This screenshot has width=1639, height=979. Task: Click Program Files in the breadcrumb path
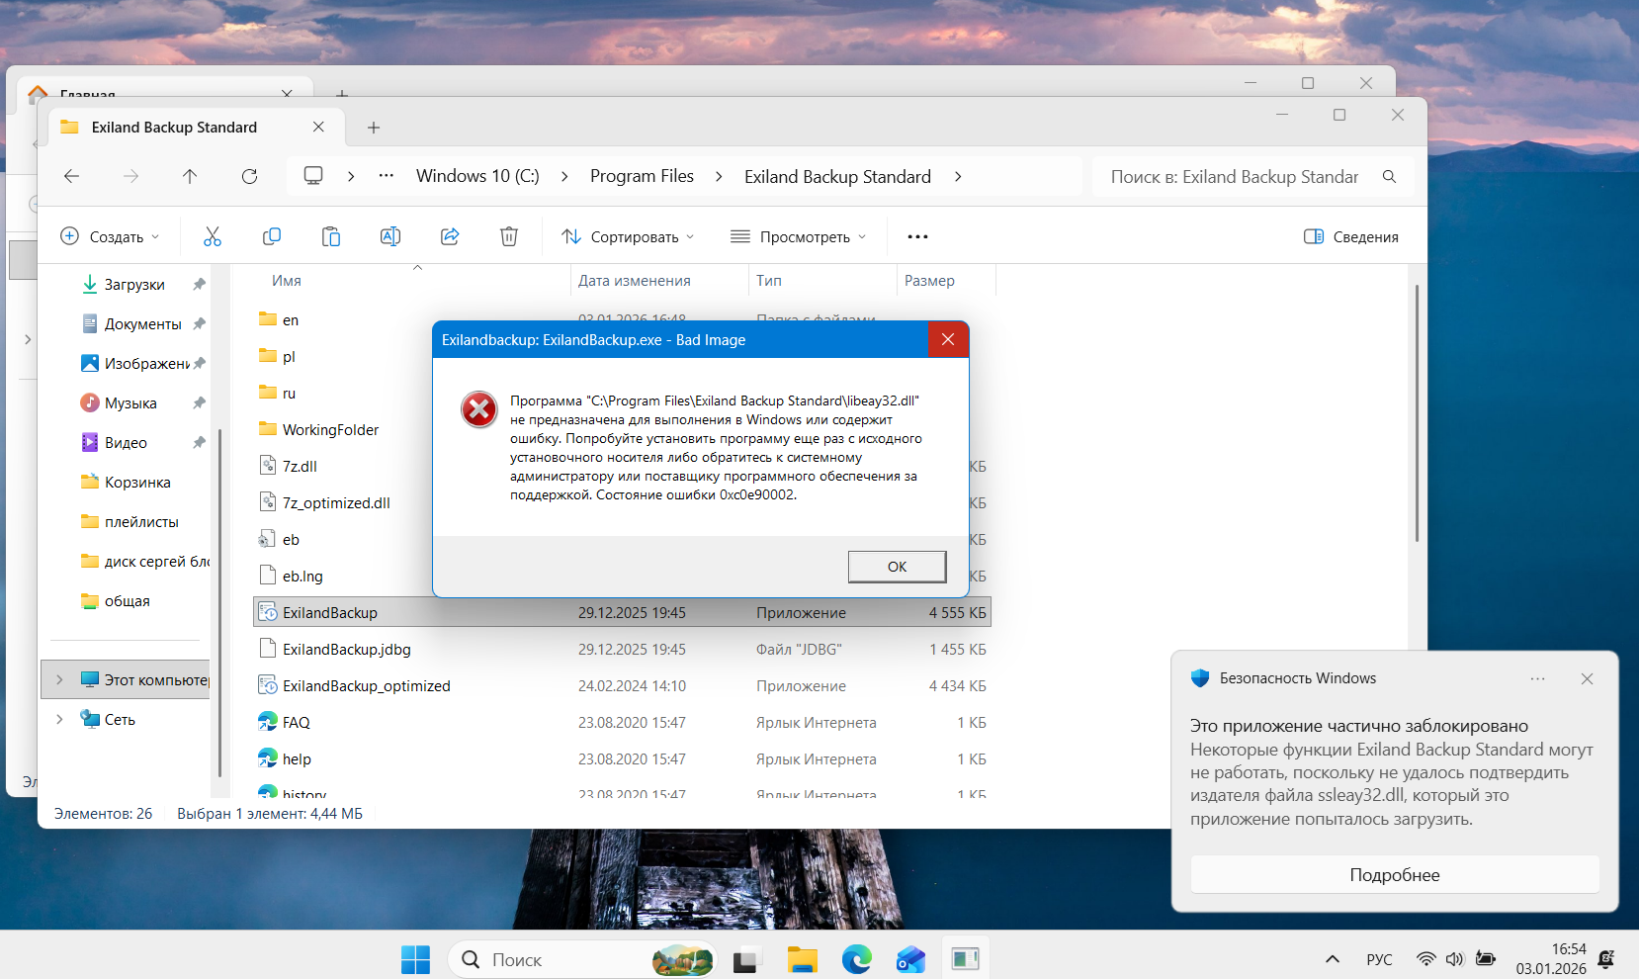(x=642, y=176)
